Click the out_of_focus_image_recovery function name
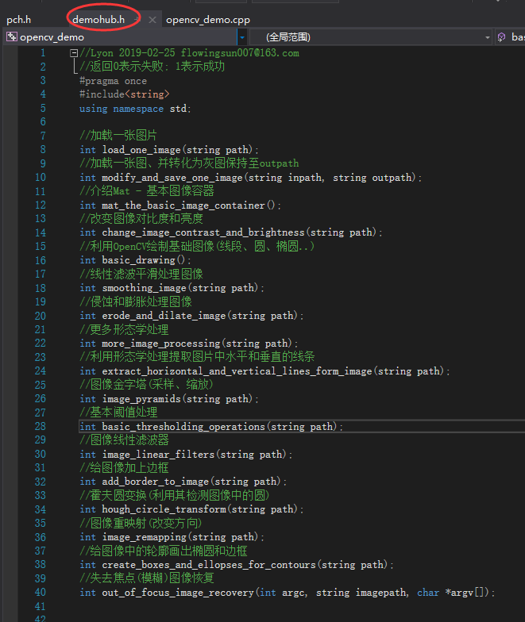 tap(178, 592)
